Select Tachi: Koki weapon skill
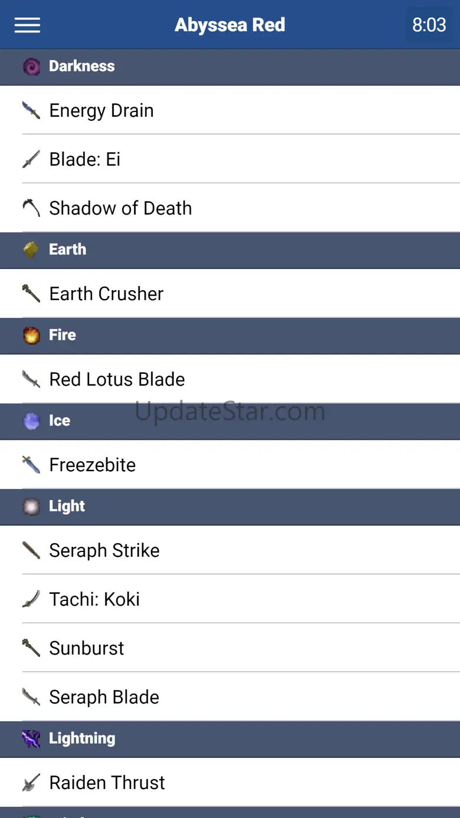The height and width of the screenshot is (818, 460). coord(94,599)
